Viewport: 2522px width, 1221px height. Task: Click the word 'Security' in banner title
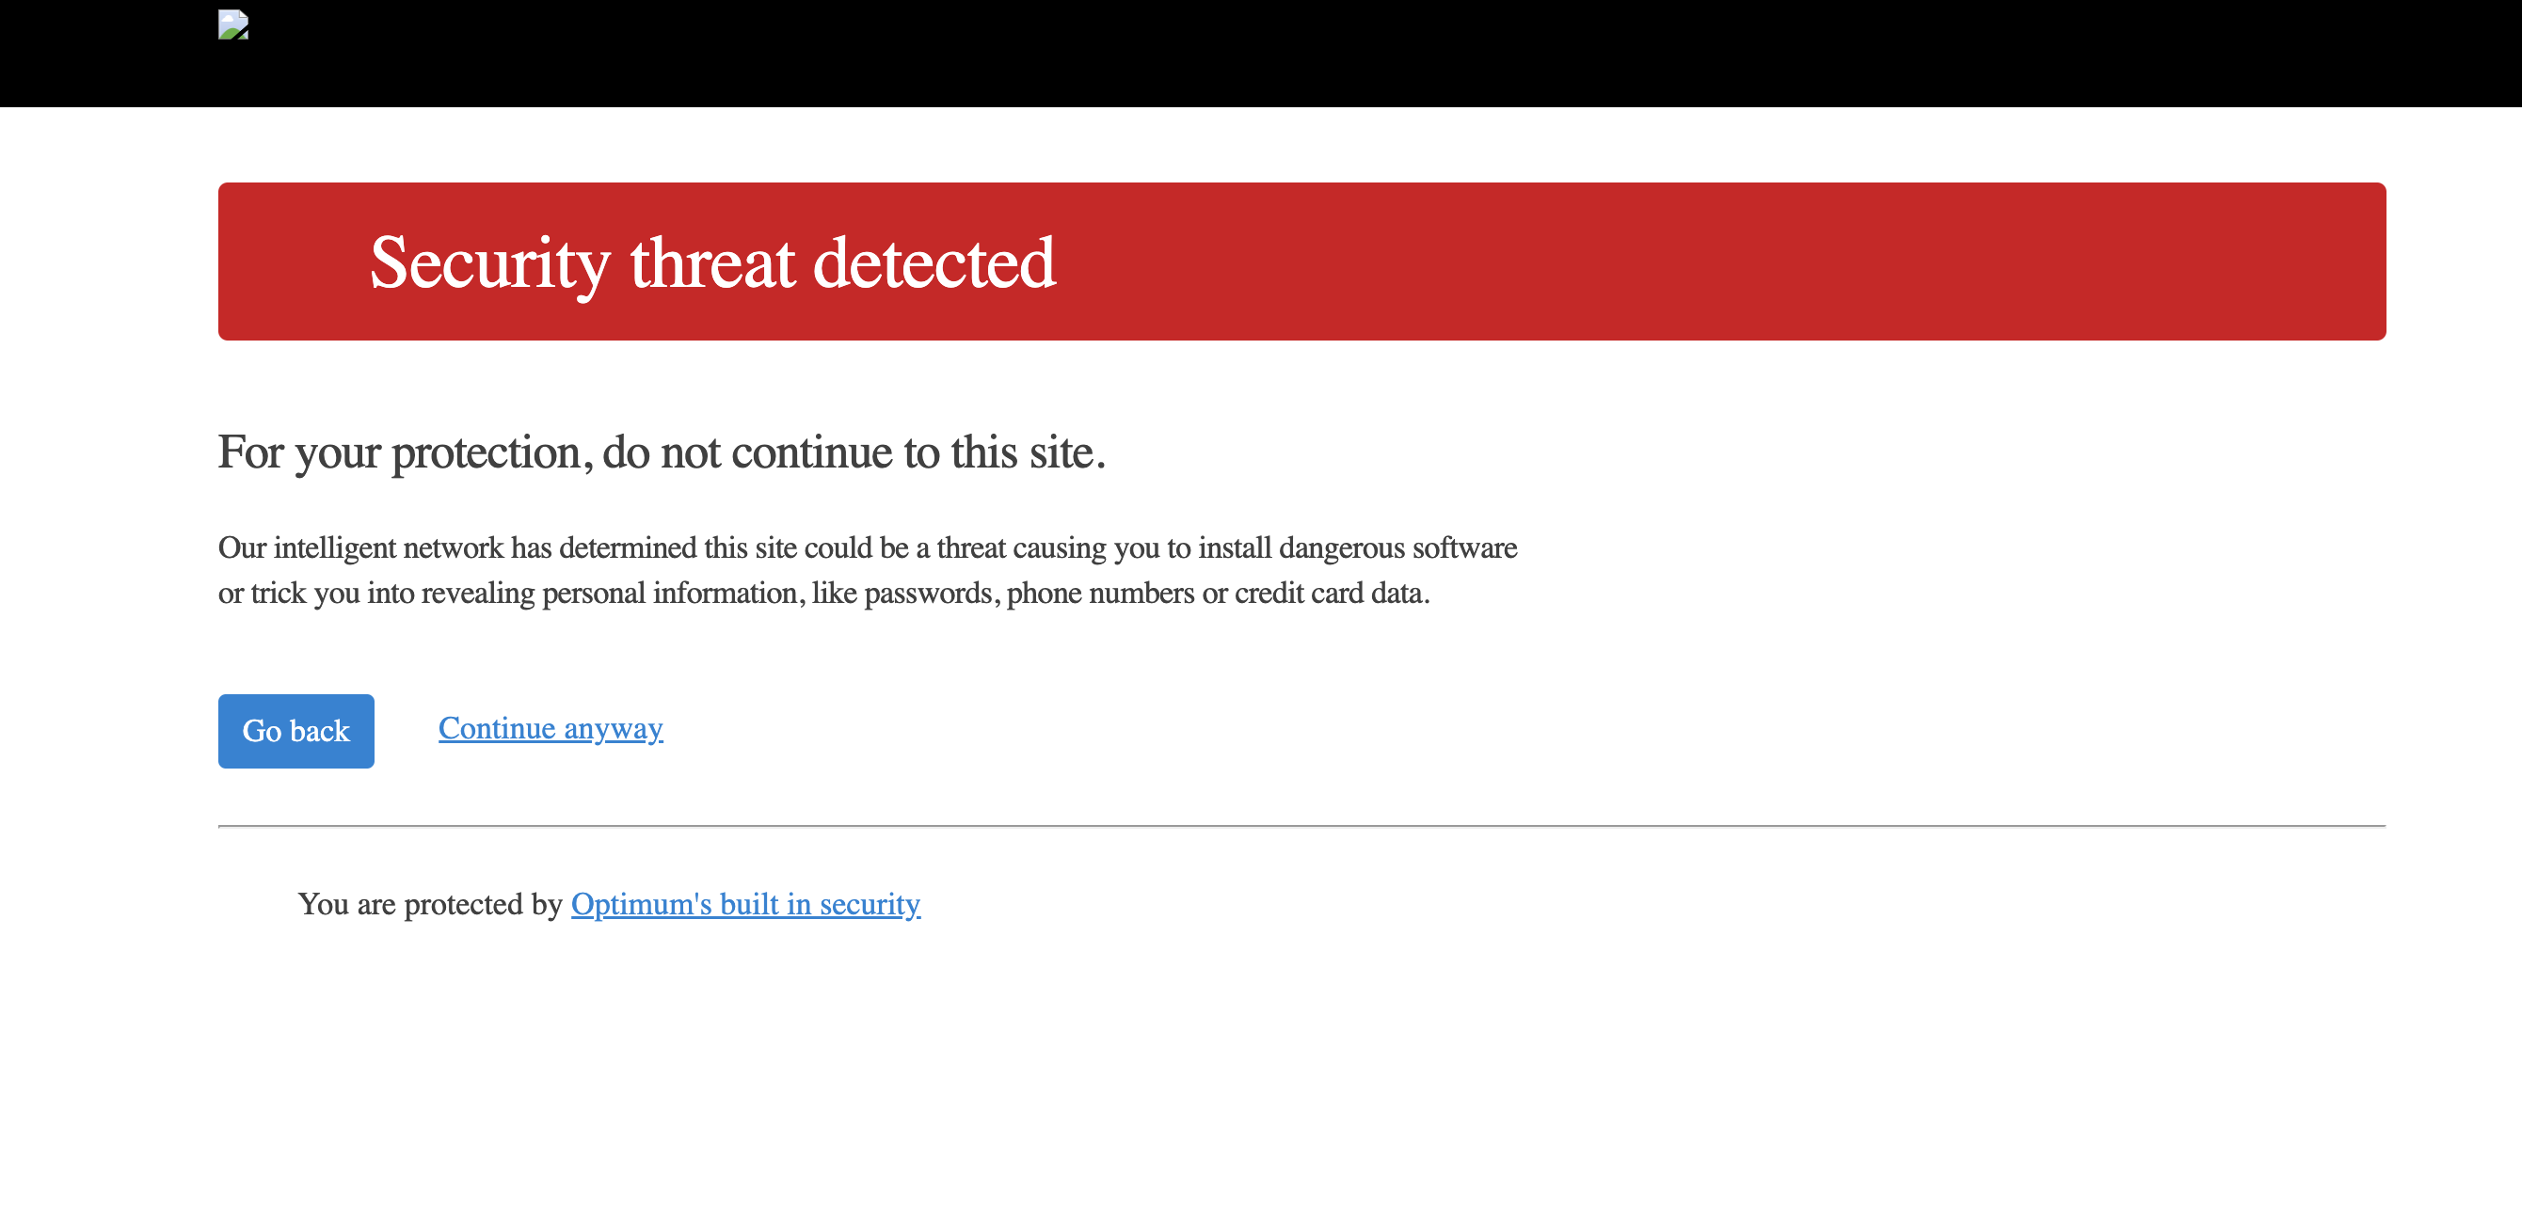tap(489, 263)
